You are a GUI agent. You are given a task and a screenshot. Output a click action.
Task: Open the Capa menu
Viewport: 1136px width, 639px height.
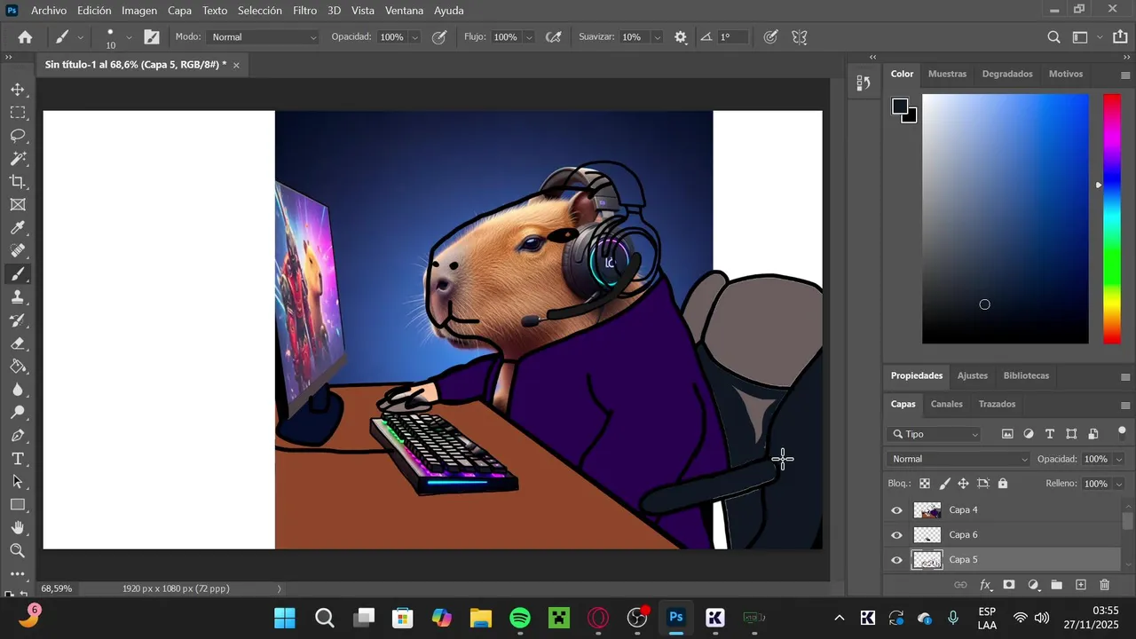click(179, 11)
